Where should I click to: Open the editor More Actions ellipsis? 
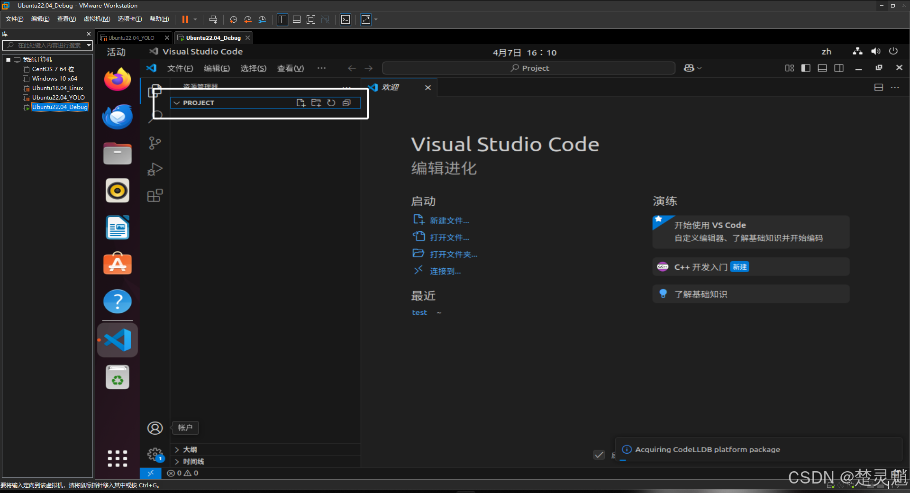(x=895, y=88)
